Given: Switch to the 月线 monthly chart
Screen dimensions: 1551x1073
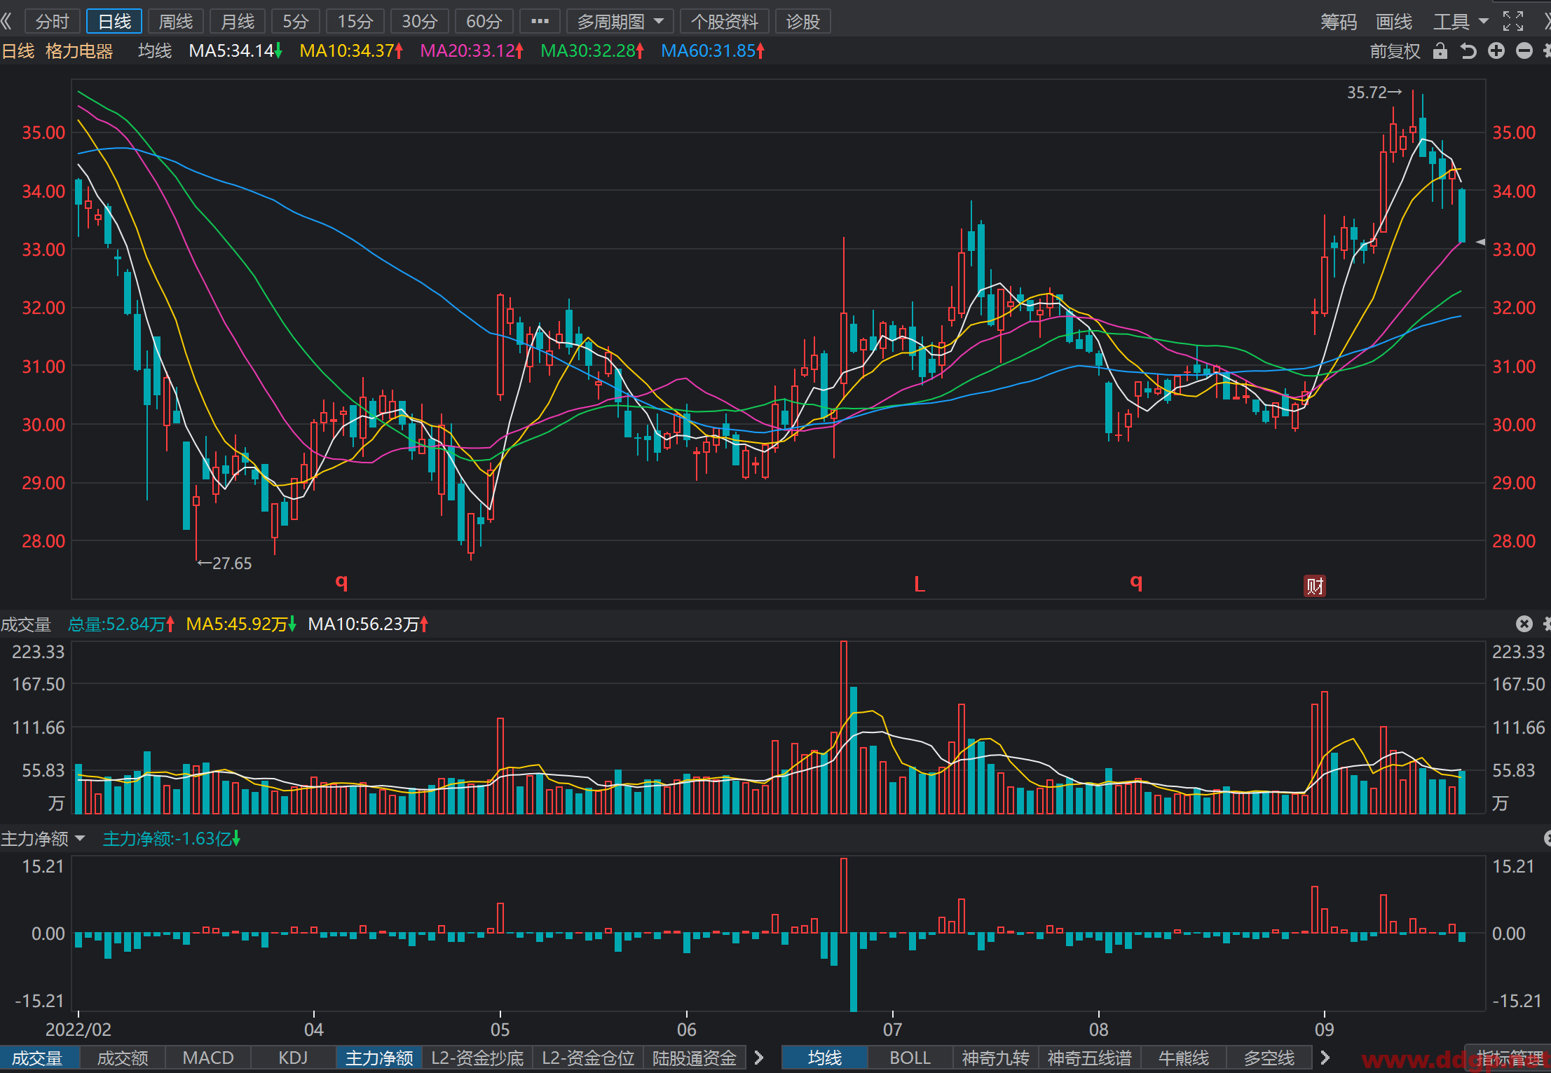Looking at the screenshot, I should tap(238, 21).
